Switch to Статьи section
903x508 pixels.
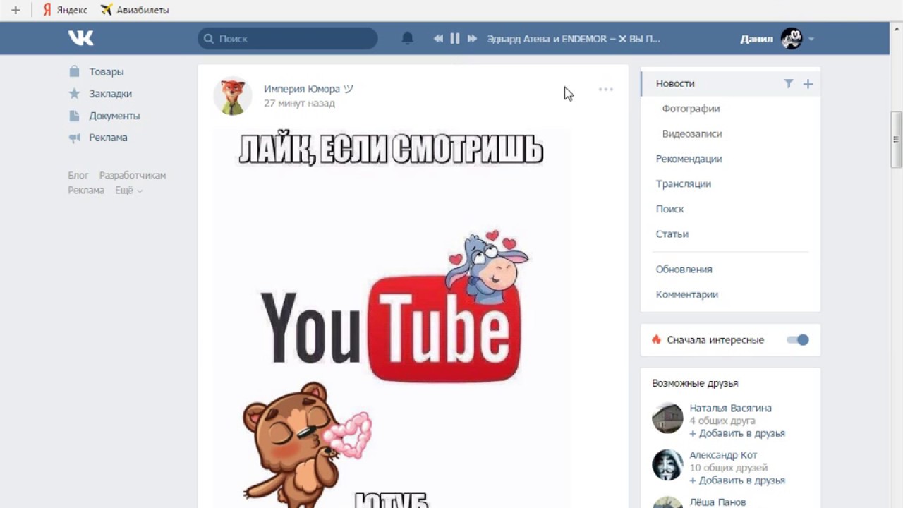click(672, 234)
